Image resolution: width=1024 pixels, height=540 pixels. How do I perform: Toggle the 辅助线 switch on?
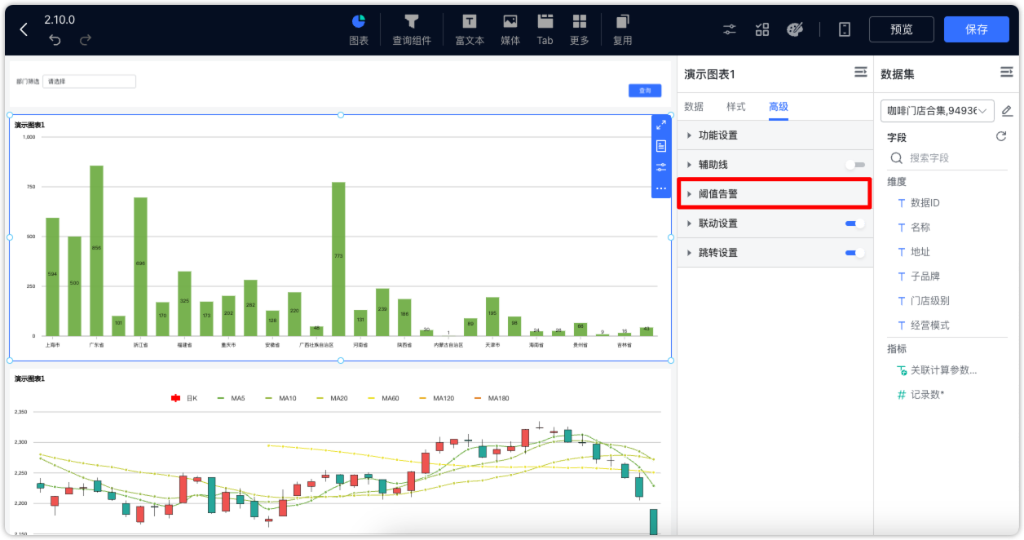click(x=855, y=165)
